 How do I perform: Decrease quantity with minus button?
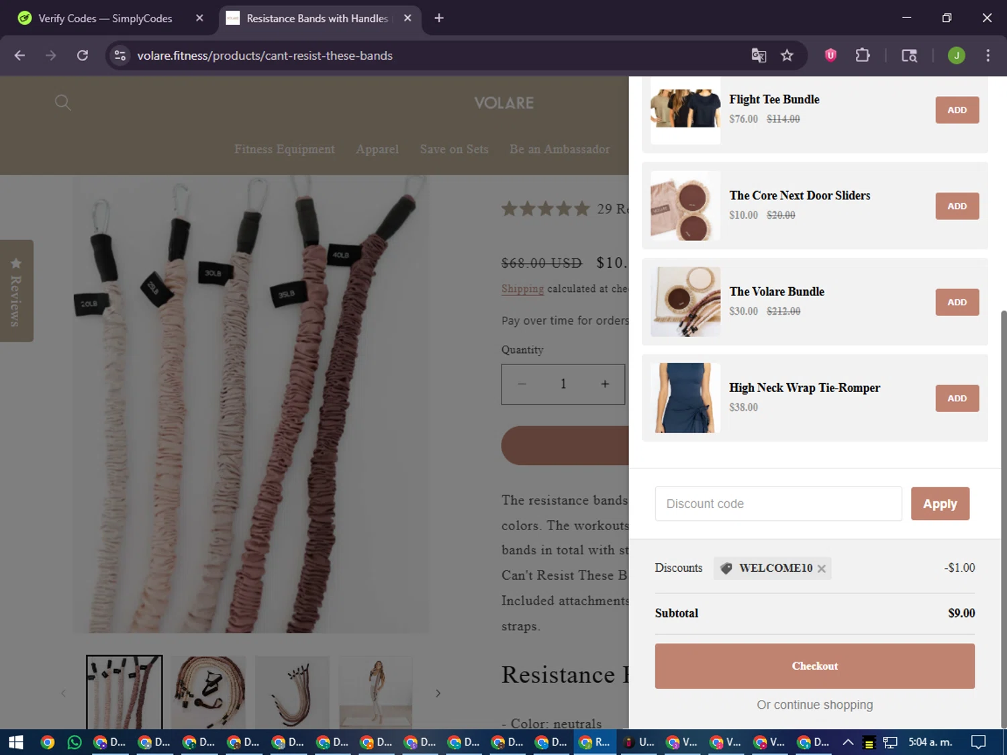[522, 384]
